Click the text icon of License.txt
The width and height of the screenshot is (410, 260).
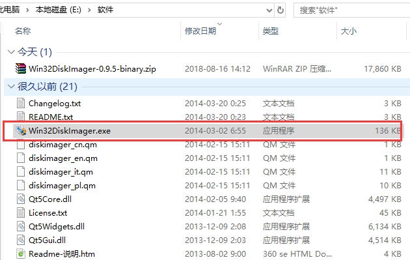coord(21,212)
